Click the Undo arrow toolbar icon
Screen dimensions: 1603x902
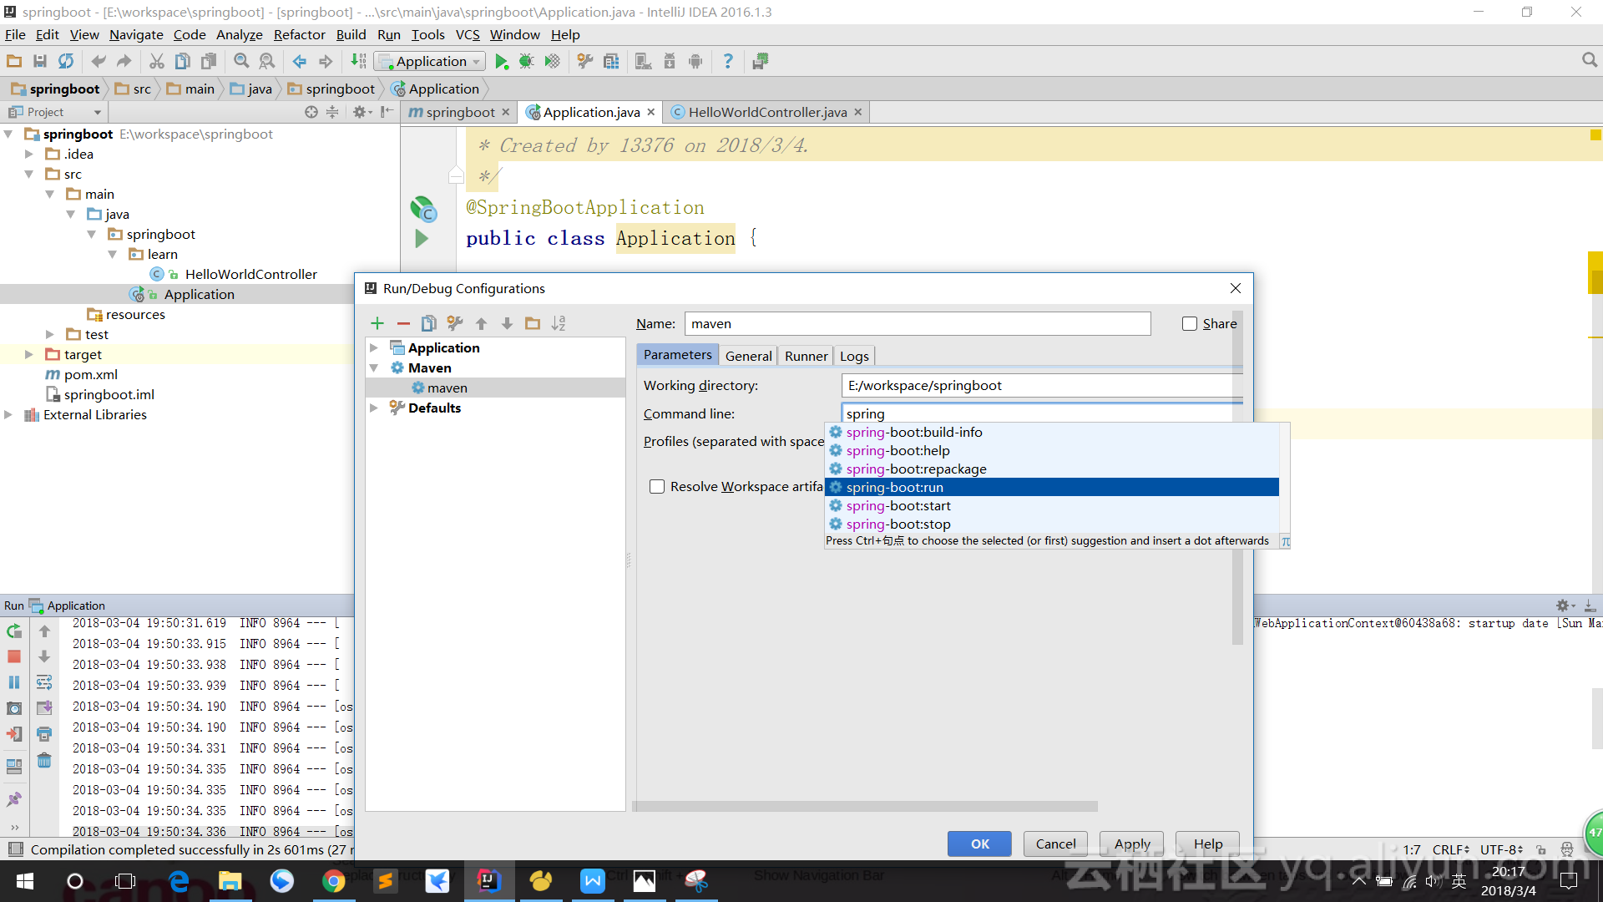98,62
